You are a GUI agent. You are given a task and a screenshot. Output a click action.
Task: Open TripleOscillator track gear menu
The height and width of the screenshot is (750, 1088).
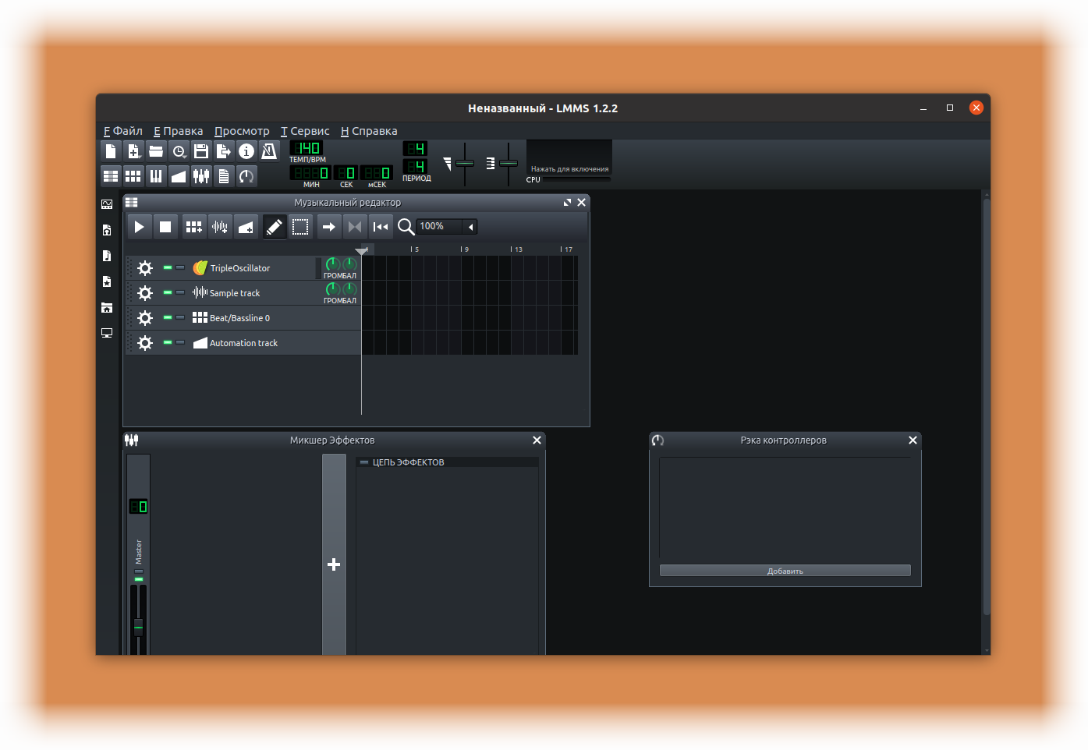pyautogui.click(x=145, y=268)
